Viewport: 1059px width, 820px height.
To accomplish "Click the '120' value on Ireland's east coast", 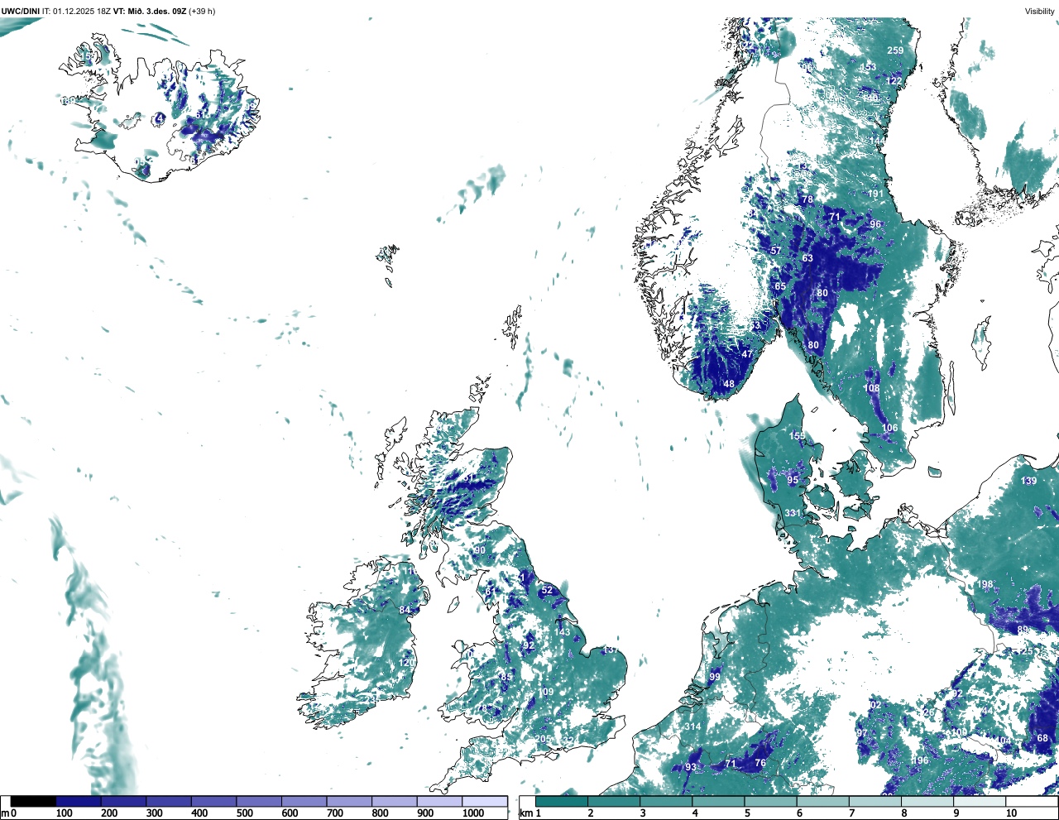I will pyautogui.click(x=406, y=663).
